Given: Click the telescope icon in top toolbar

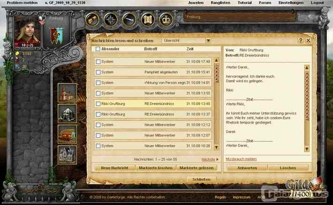Looking at the screenshot, I should tap(92, 20).
